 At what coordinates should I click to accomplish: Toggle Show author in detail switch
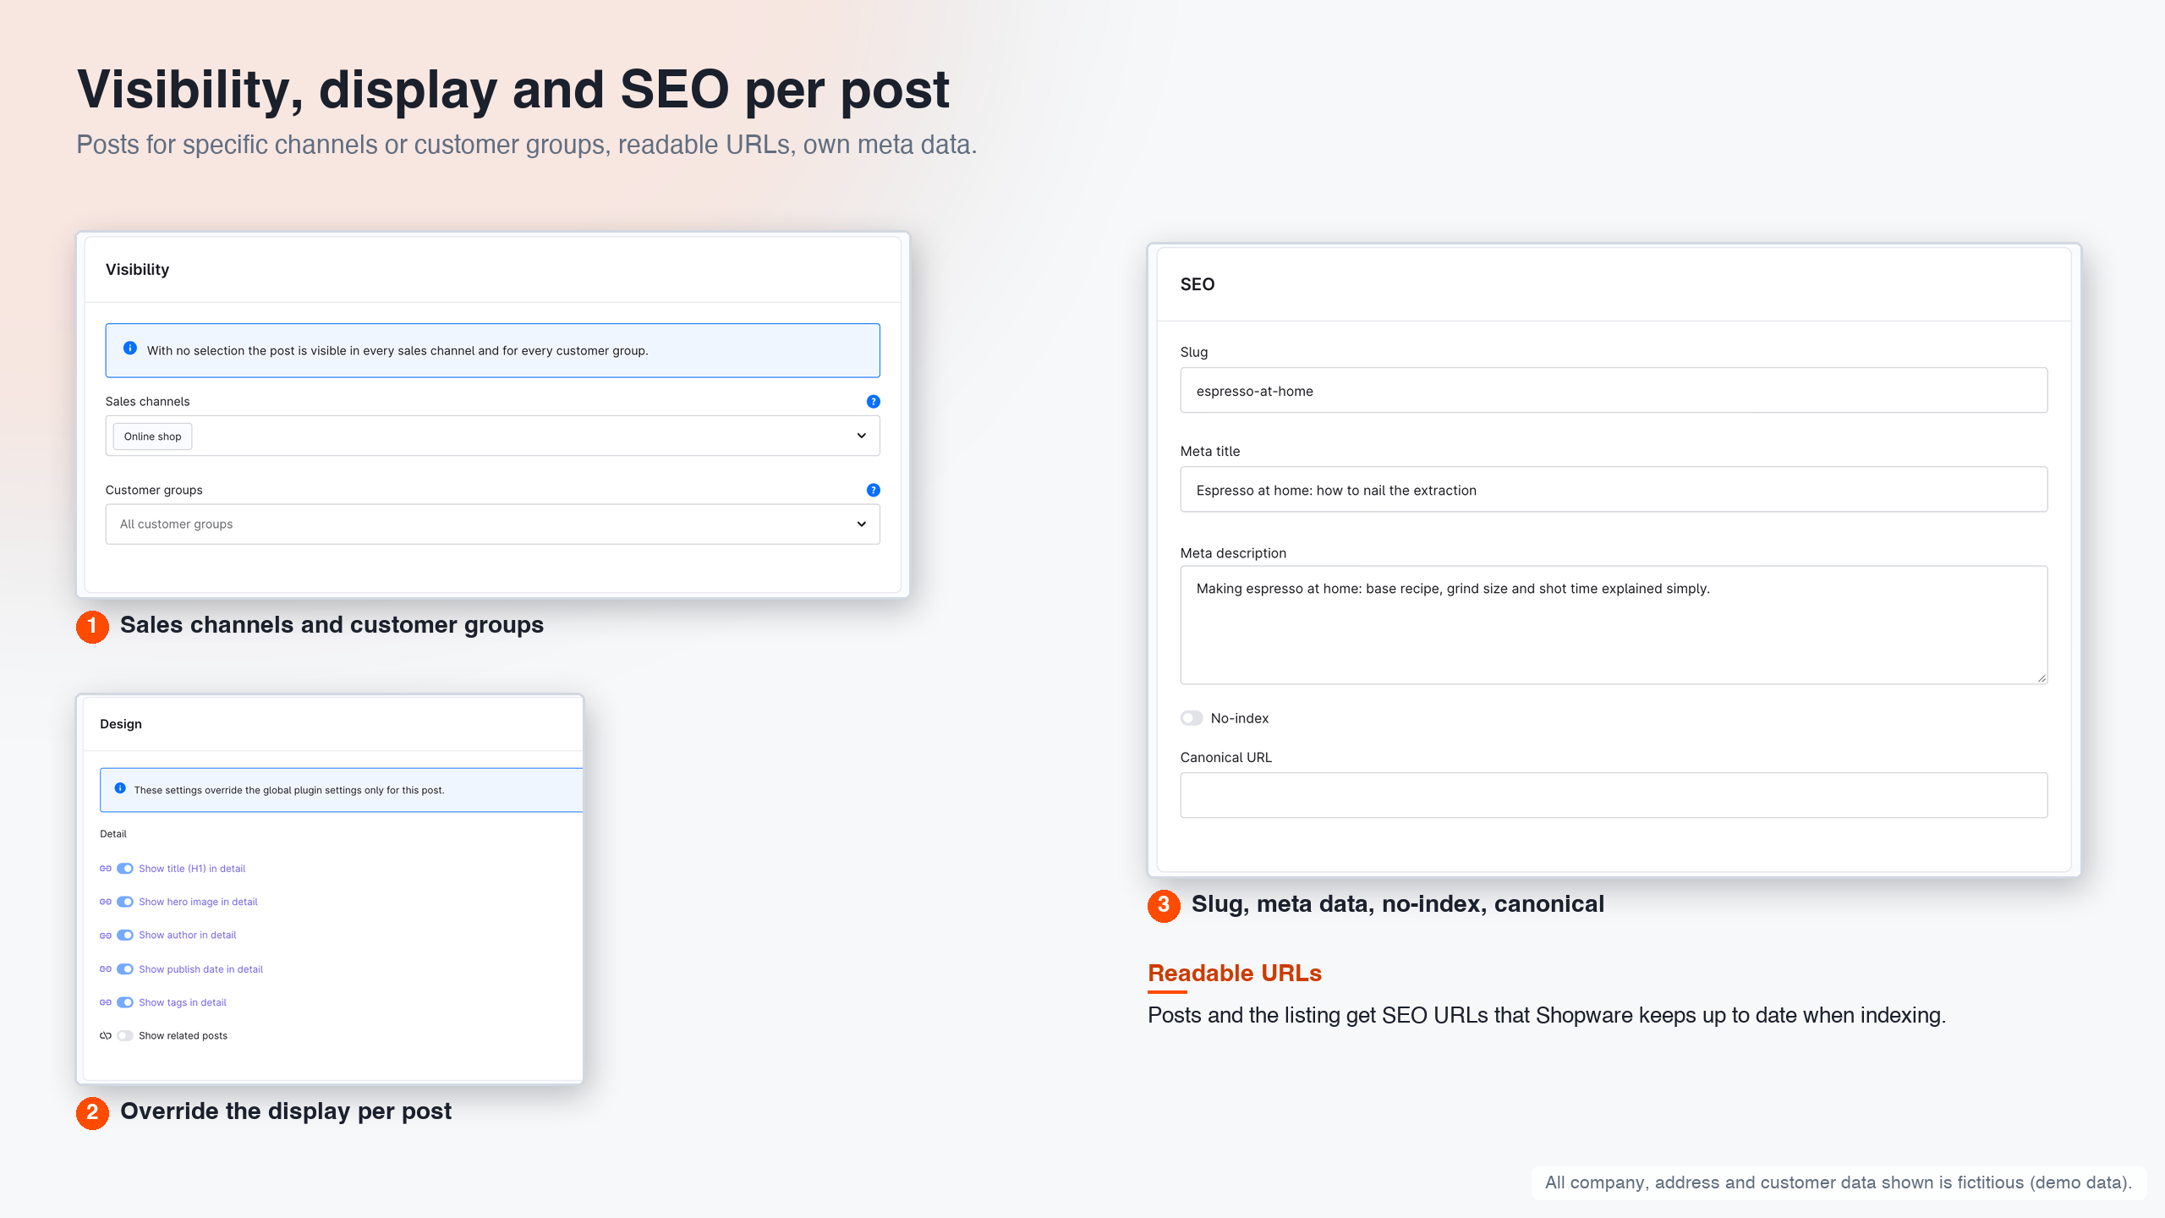point(125,935)
